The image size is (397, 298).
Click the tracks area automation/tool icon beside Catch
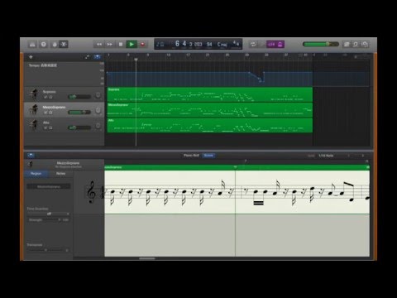(88, 57)
